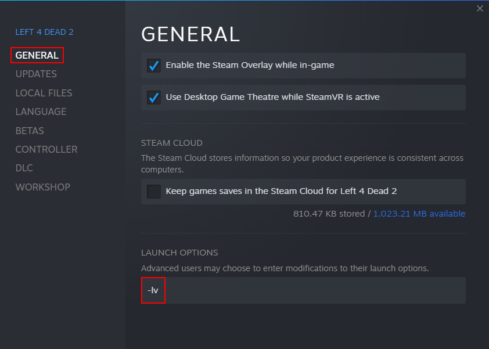Focus the Launch Options text field
This screenshot has width=489, height=349.
(x=314, y=290)
